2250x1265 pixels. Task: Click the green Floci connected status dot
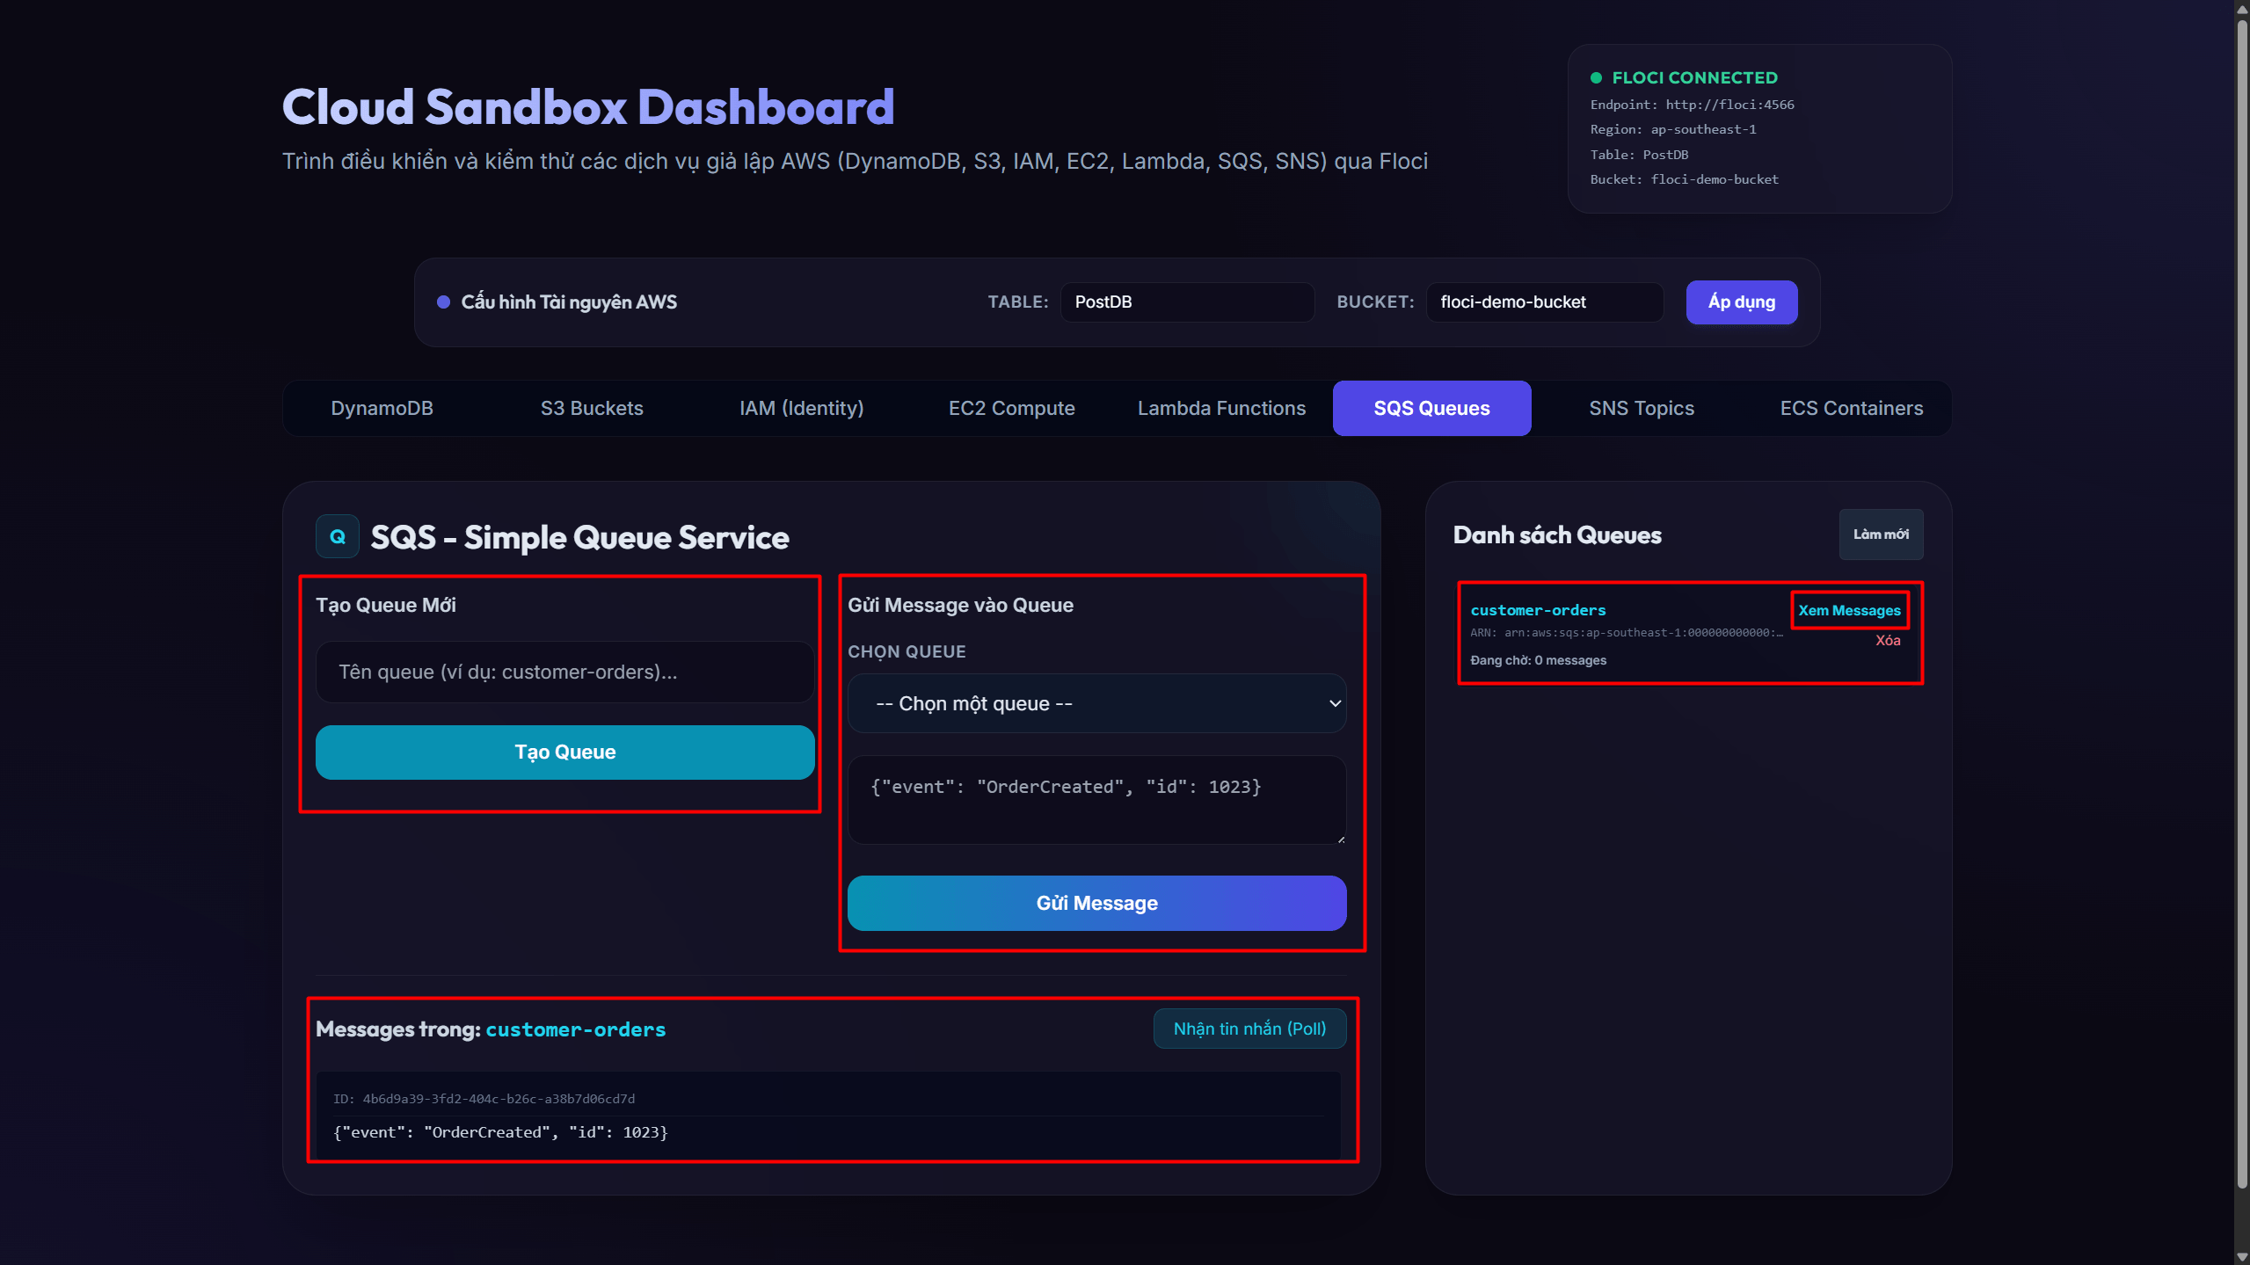click(1596, 78)
